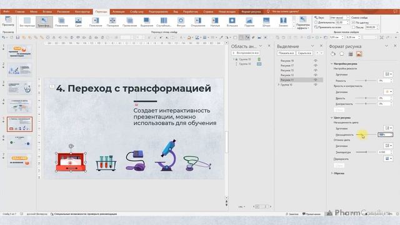Image resolution: width=400 pixels, height=225 pixels.
Task: Open brightness/contrast presets dropdown
Action: (388, 92)
